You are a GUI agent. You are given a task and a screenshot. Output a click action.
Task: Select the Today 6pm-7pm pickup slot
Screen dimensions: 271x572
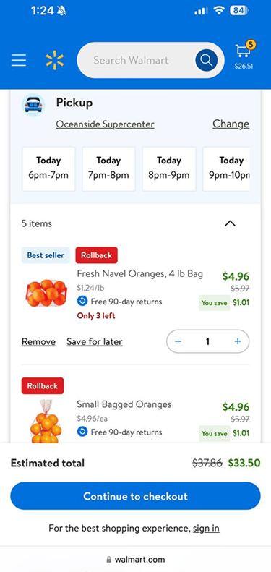48,169
